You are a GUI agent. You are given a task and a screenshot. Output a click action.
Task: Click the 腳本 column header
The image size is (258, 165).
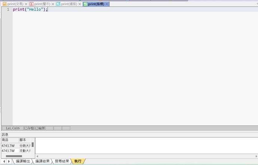coord(25,140)
